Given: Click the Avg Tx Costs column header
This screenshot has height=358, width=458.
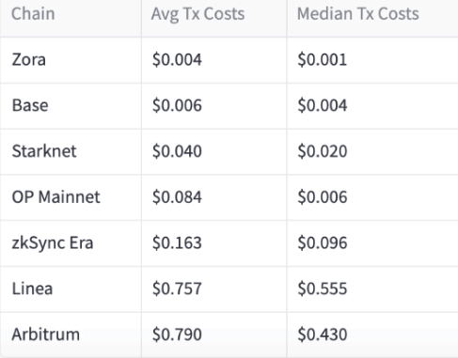Looking at the screenshot, I should click(197, 14).
